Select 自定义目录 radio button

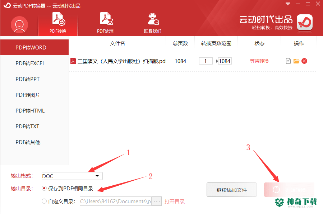pos(44,201)
